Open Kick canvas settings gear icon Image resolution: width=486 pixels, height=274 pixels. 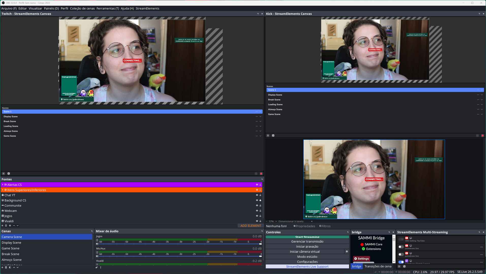(273, 135)
